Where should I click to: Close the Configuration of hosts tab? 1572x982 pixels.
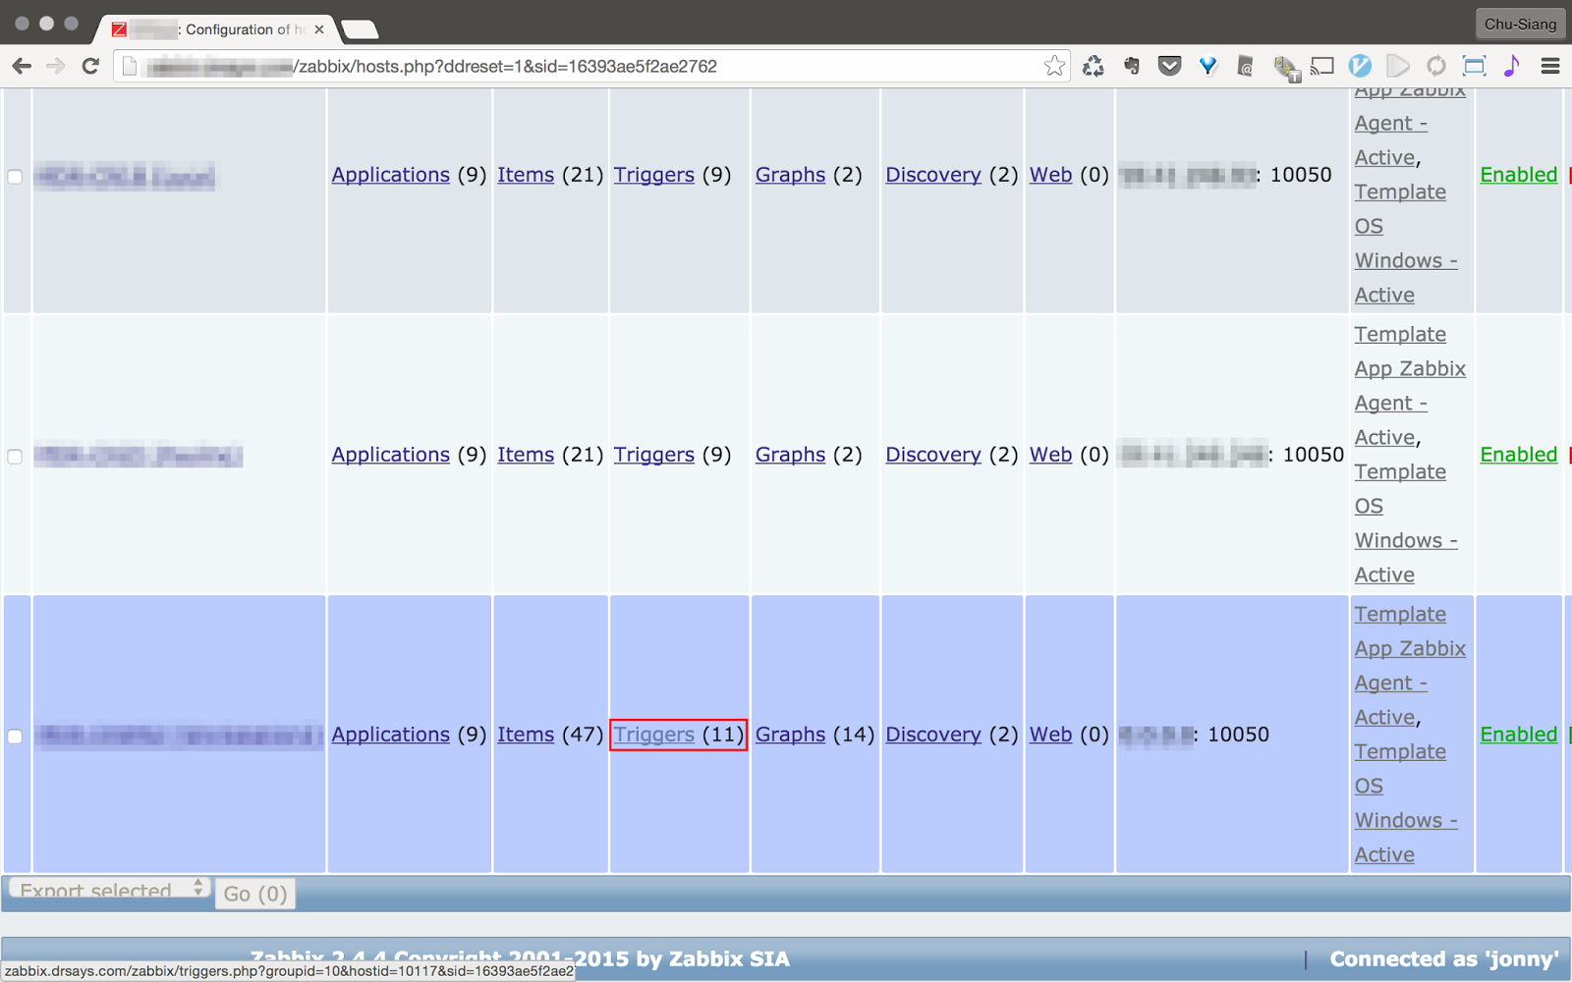click(319, 29)
